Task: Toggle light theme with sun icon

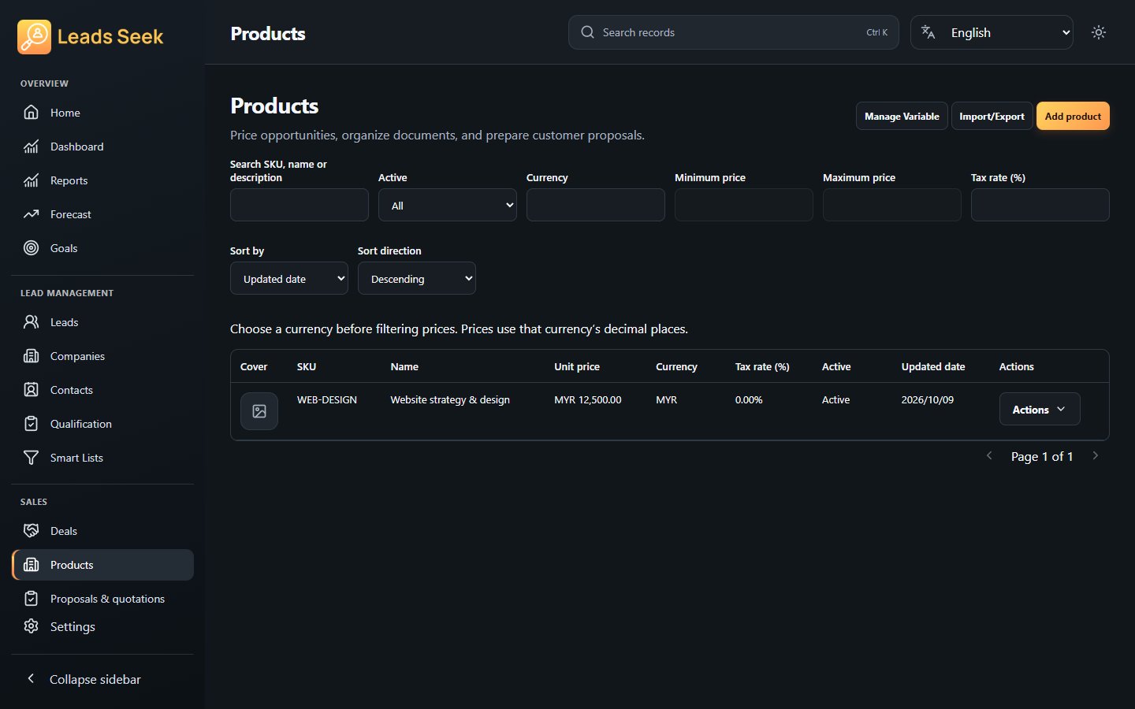Action: (1099, 32)
